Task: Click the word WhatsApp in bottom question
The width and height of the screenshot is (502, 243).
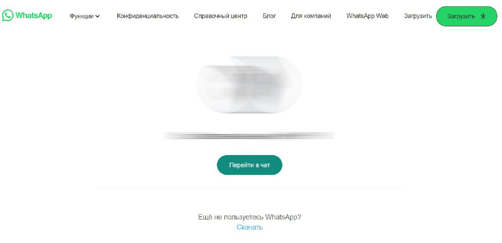Action: click(283, 217)
